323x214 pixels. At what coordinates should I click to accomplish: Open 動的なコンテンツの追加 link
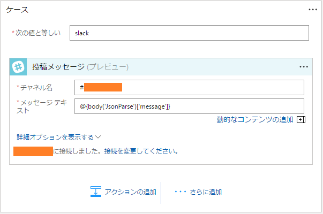click(x=255, y=119)
